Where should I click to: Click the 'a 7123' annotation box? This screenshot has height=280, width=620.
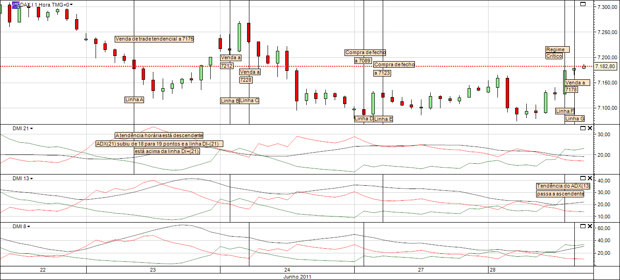coord(382,73)
